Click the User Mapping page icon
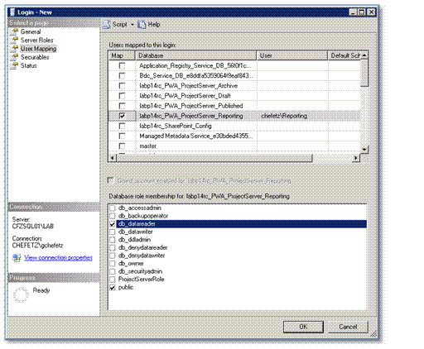The image size is (424, 349). (x=14, y=49)
